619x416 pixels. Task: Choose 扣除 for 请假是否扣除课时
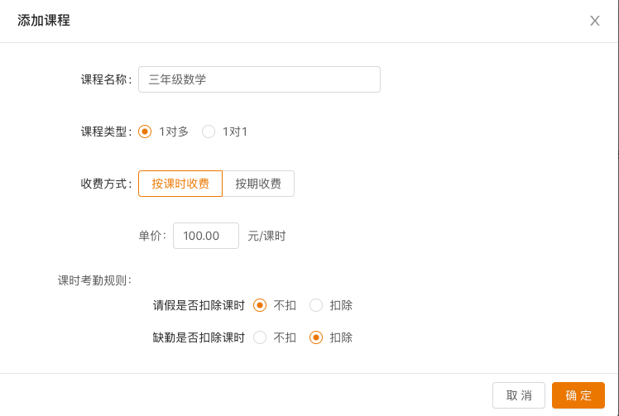click(x=316, y=305)
